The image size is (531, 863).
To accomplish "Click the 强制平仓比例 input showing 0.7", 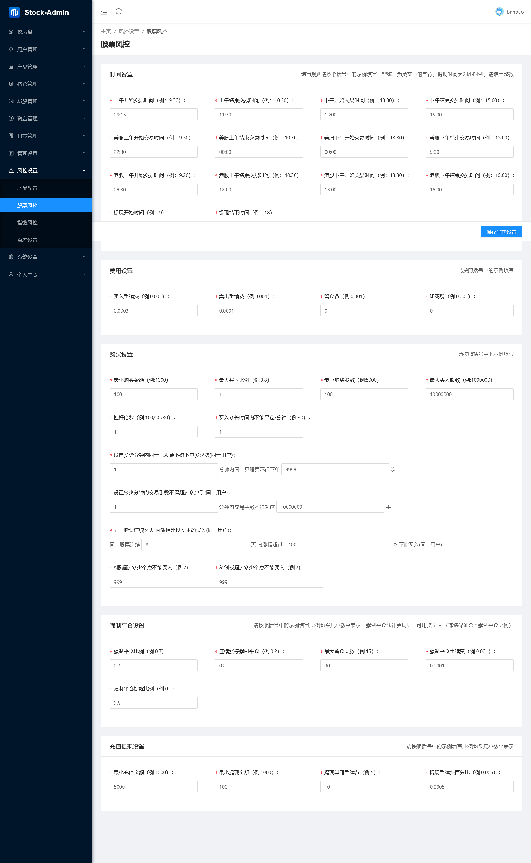I will coord(153,665).
